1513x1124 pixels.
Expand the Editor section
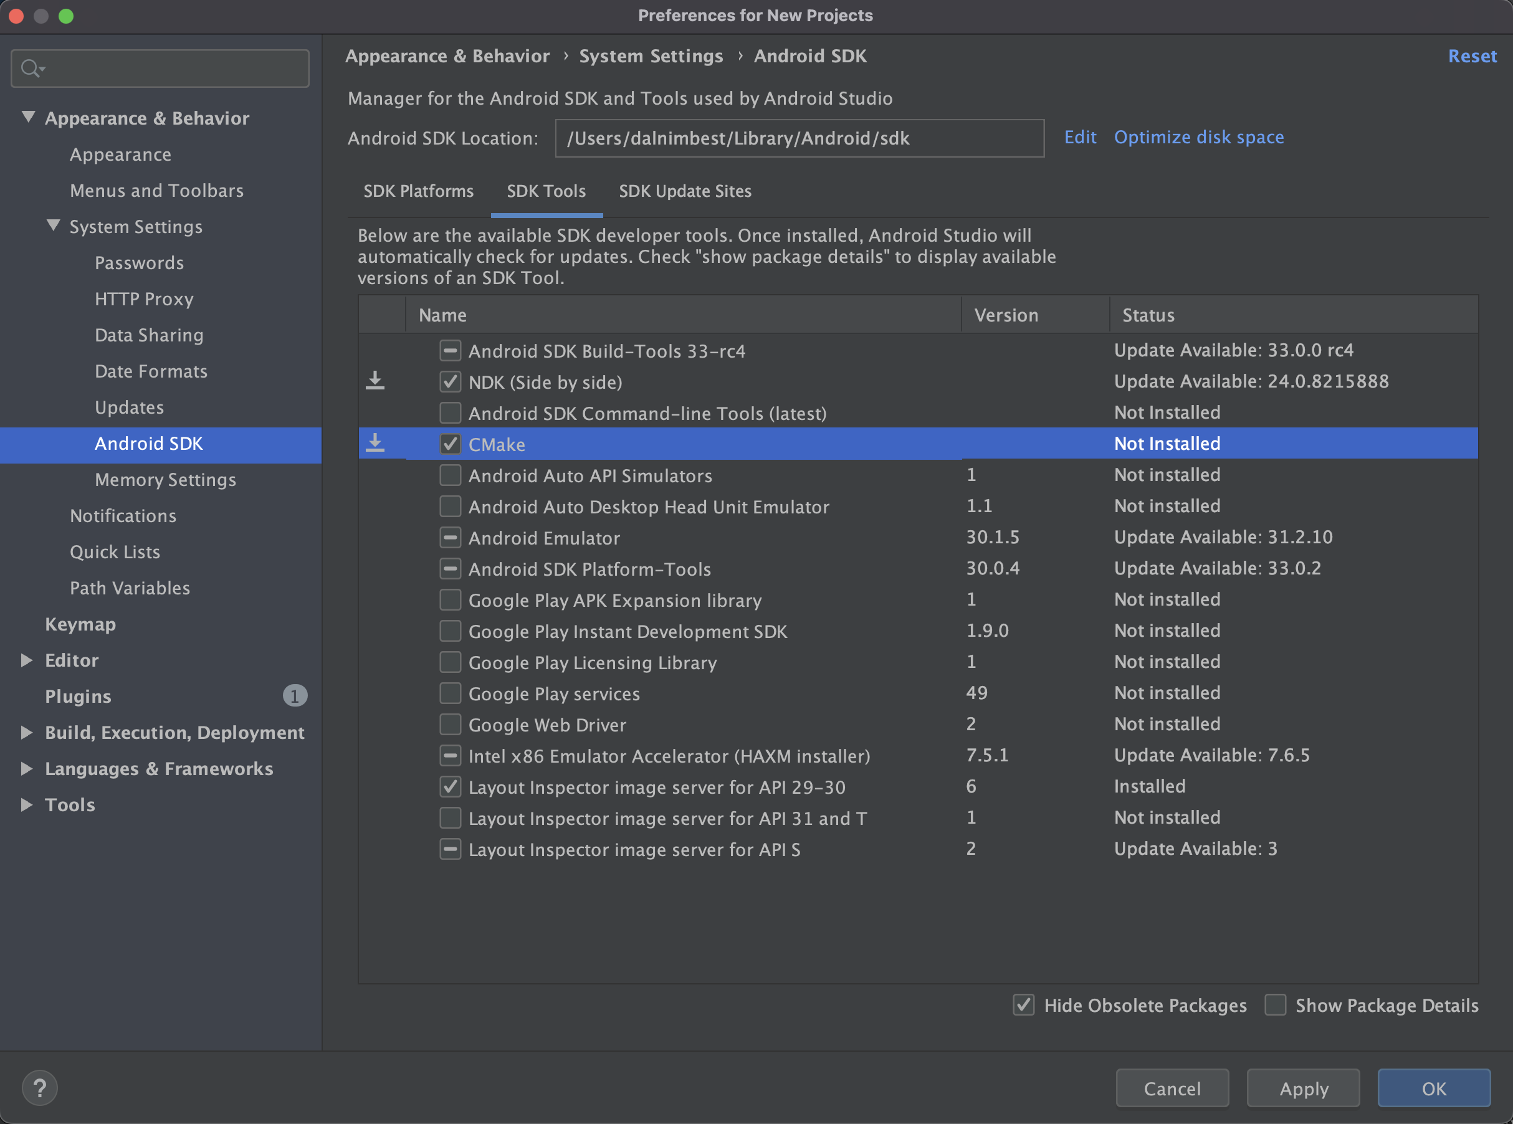point(27,660)
